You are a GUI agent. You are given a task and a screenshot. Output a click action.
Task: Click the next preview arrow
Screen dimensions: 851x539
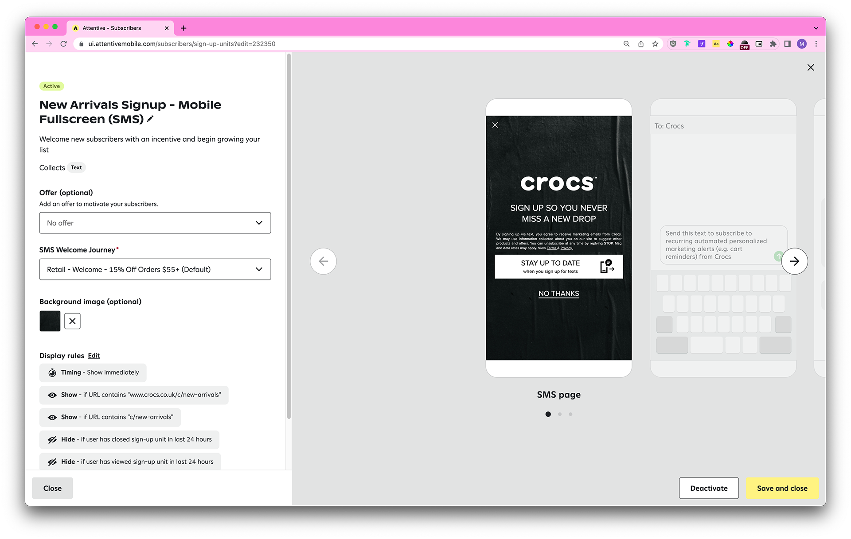[x=794, y=261]
